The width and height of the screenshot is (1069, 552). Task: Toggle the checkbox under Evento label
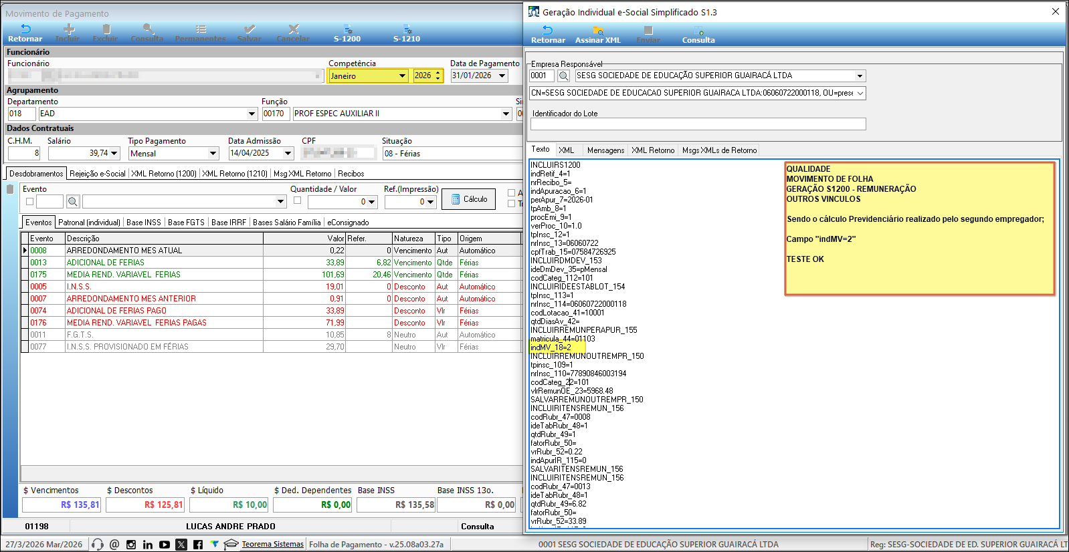click(29, 201)
